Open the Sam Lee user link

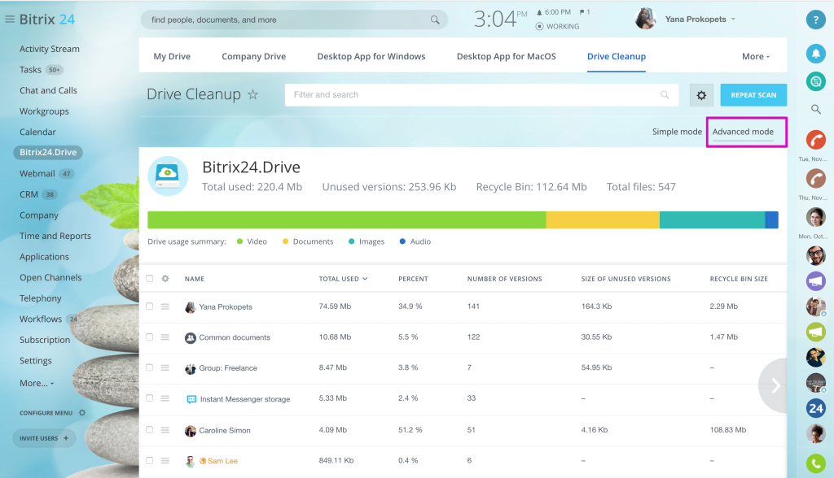tap(222, 461)
